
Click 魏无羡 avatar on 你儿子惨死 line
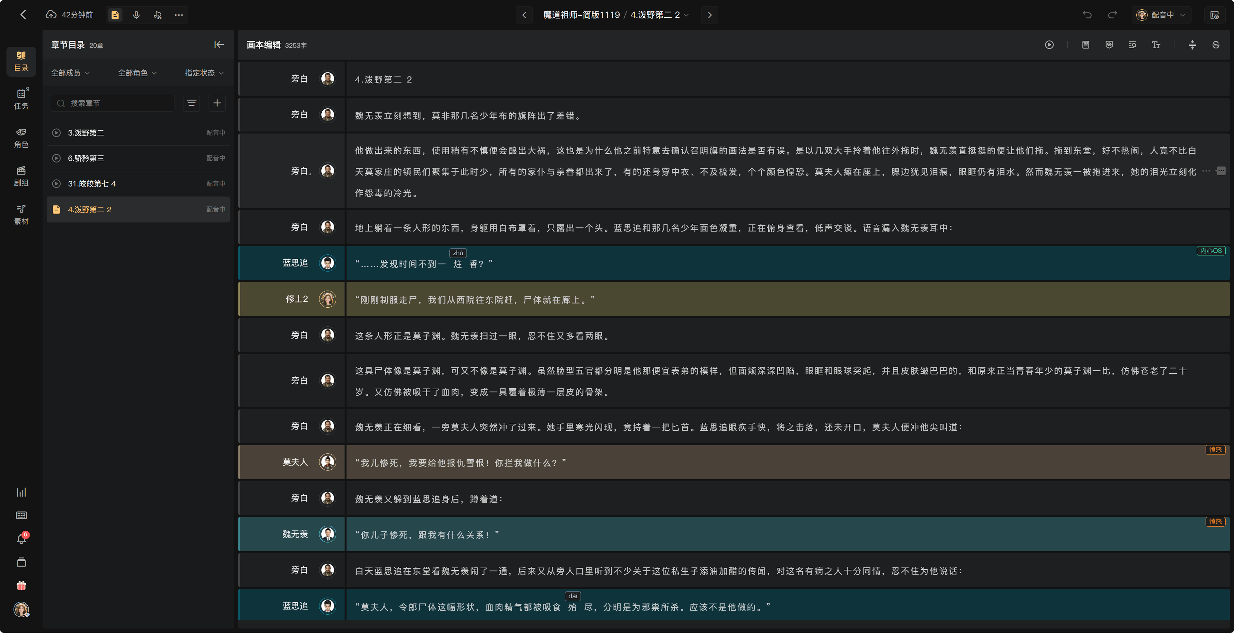point(328,534)
